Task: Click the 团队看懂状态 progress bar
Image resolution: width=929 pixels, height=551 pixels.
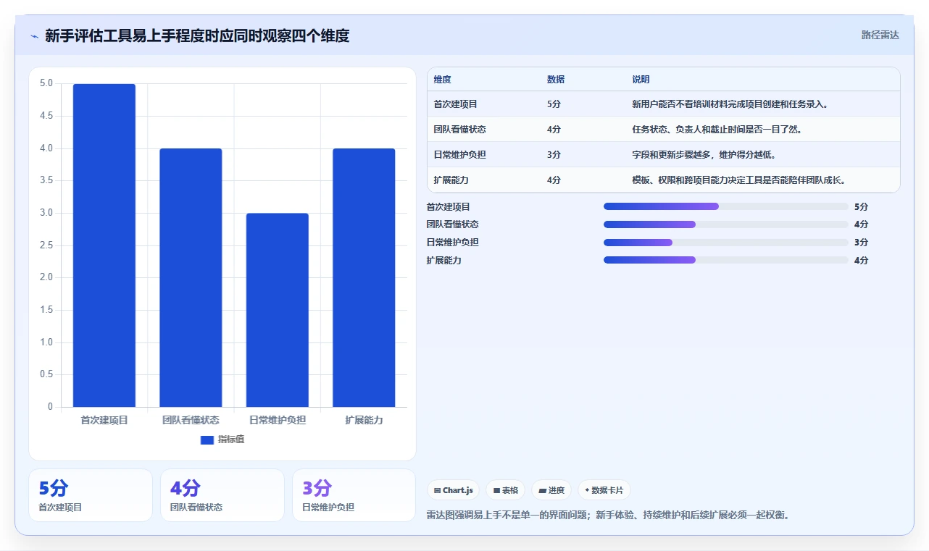Action: 725,224
